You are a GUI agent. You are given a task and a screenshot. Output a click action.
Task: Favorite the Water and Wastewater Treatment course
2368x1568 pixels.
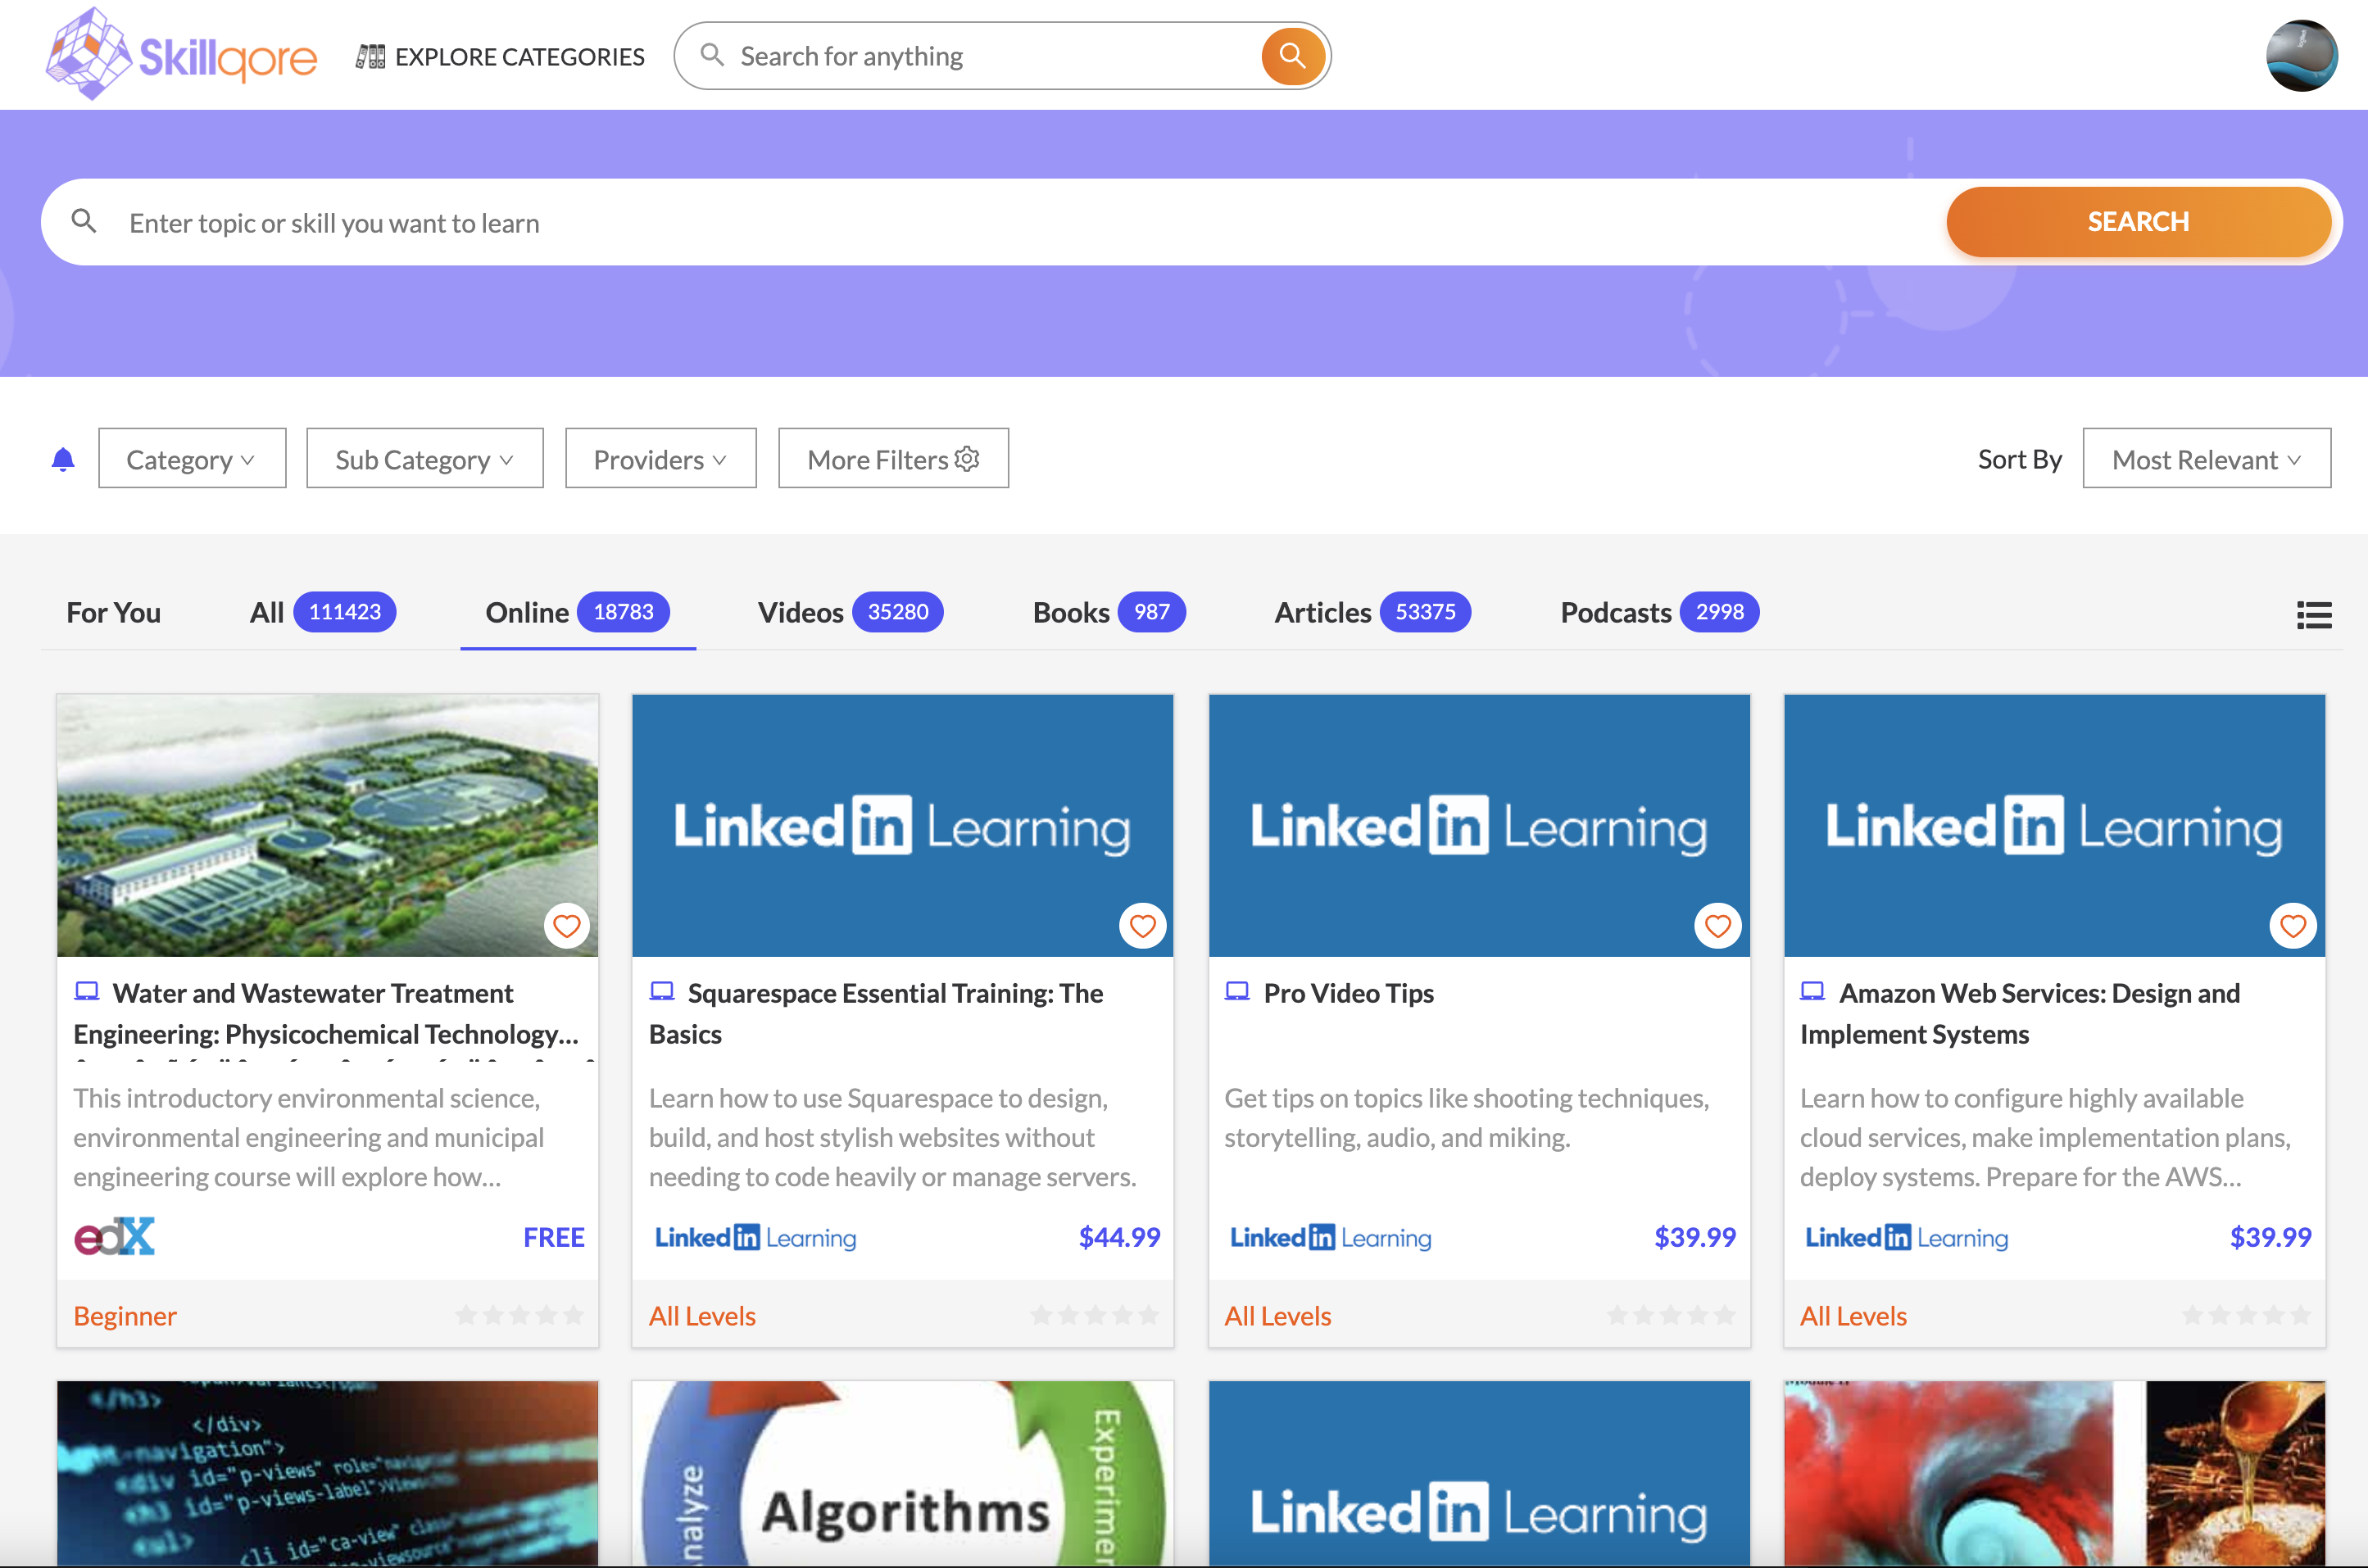point(567,926)
